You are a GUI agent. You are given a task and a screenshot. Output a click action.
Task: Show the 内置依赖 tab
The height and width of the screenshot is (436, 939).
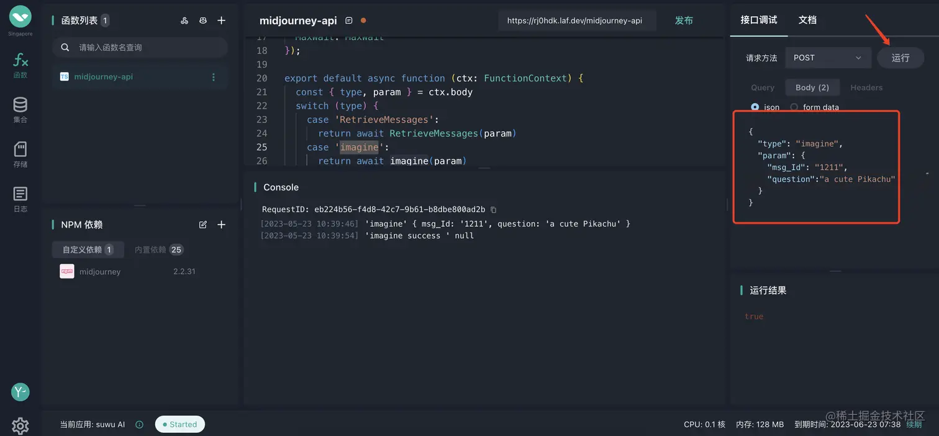[158, 249]
